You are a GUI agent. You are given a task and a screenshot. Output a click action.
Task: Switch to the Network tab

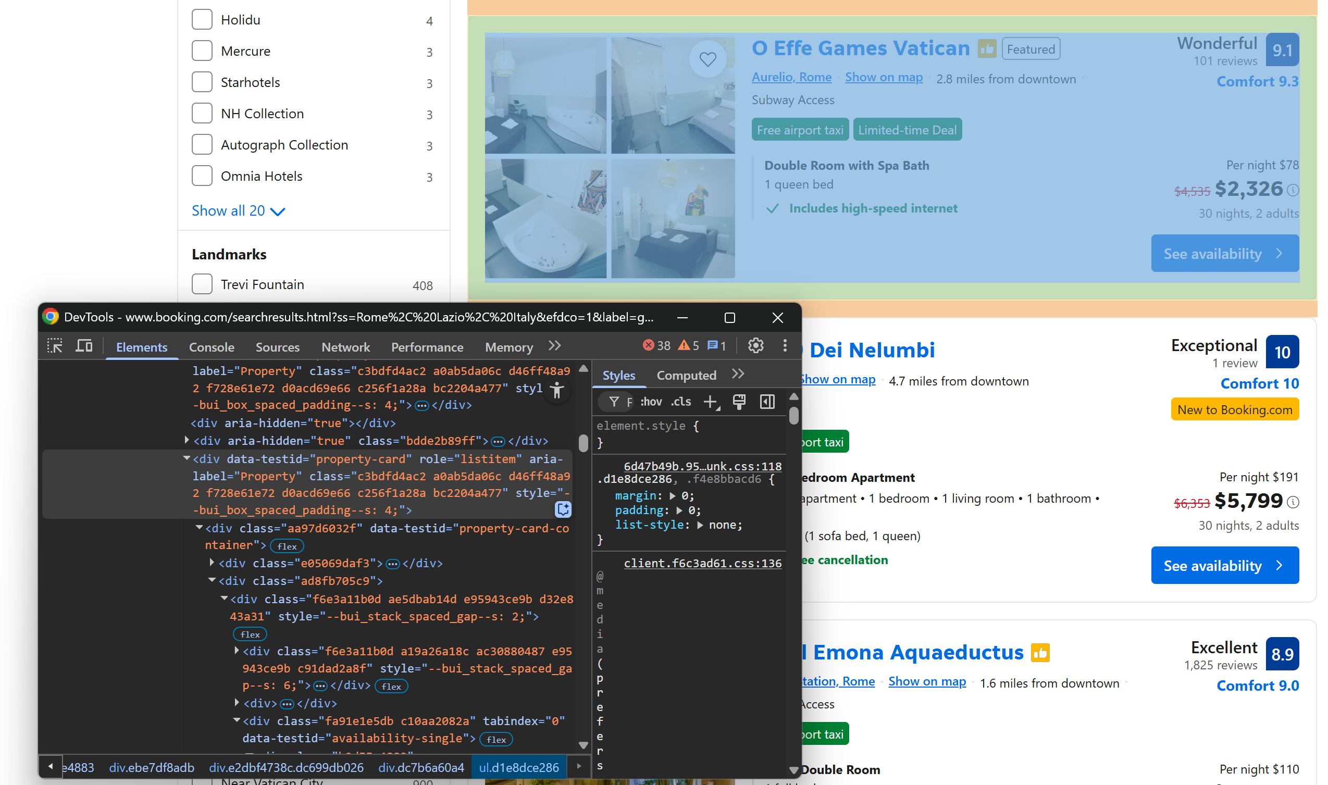coord(345,347)
